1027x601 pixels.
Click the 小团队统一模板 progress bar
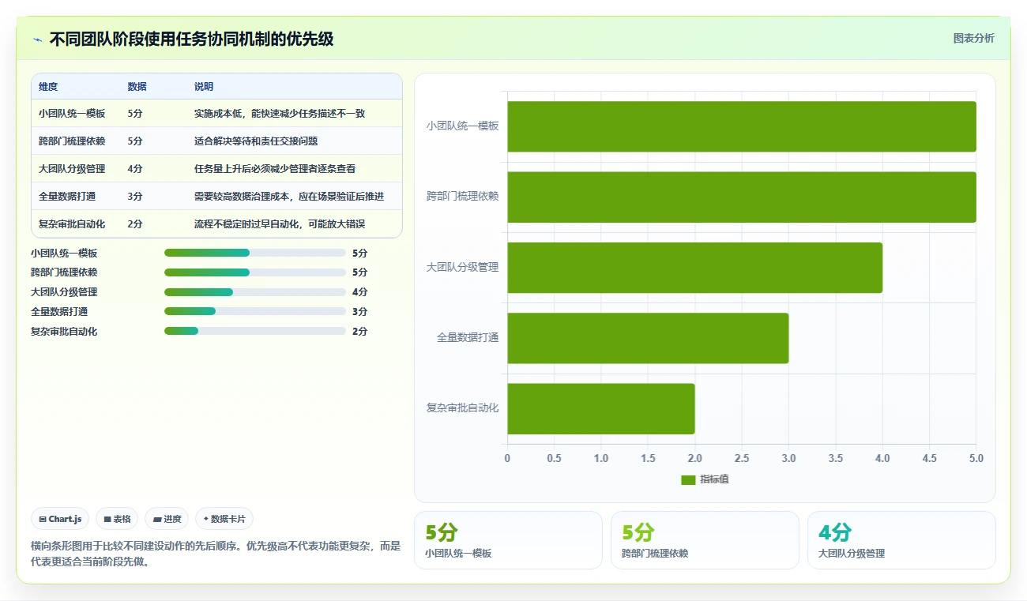point(255,253)
